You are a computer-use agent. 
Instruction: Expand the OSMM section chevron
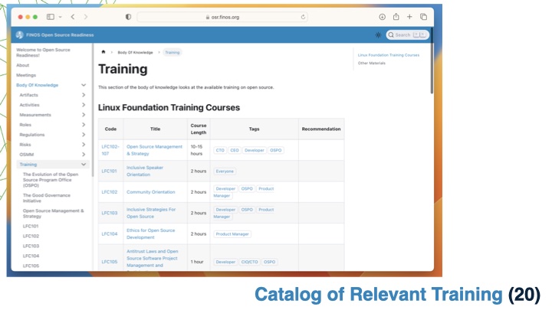[84, 155]
